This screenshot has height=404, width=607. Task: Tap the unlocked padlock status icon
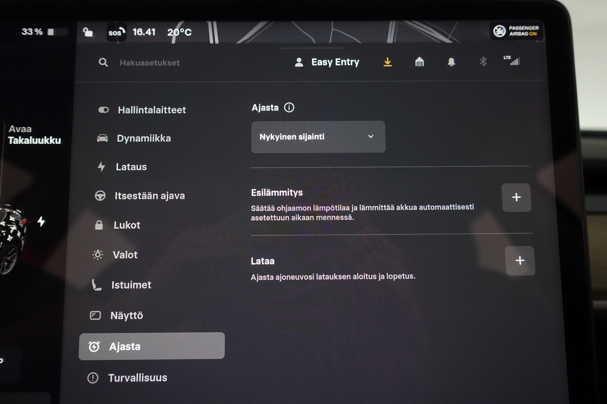point(88,32)
